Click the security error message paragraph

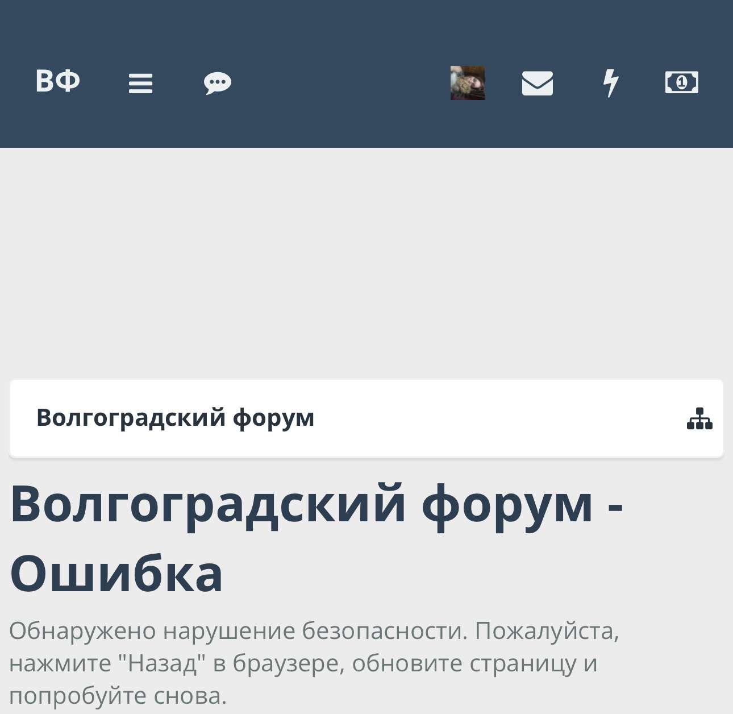[314, 663]
